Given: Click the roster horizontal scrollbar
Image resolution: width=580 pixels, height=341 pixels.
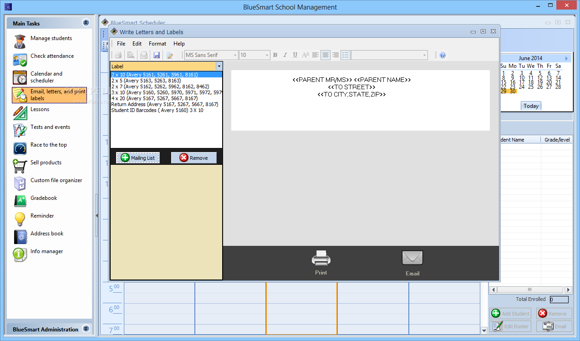Looking at the screenshot, I should 530,290.
